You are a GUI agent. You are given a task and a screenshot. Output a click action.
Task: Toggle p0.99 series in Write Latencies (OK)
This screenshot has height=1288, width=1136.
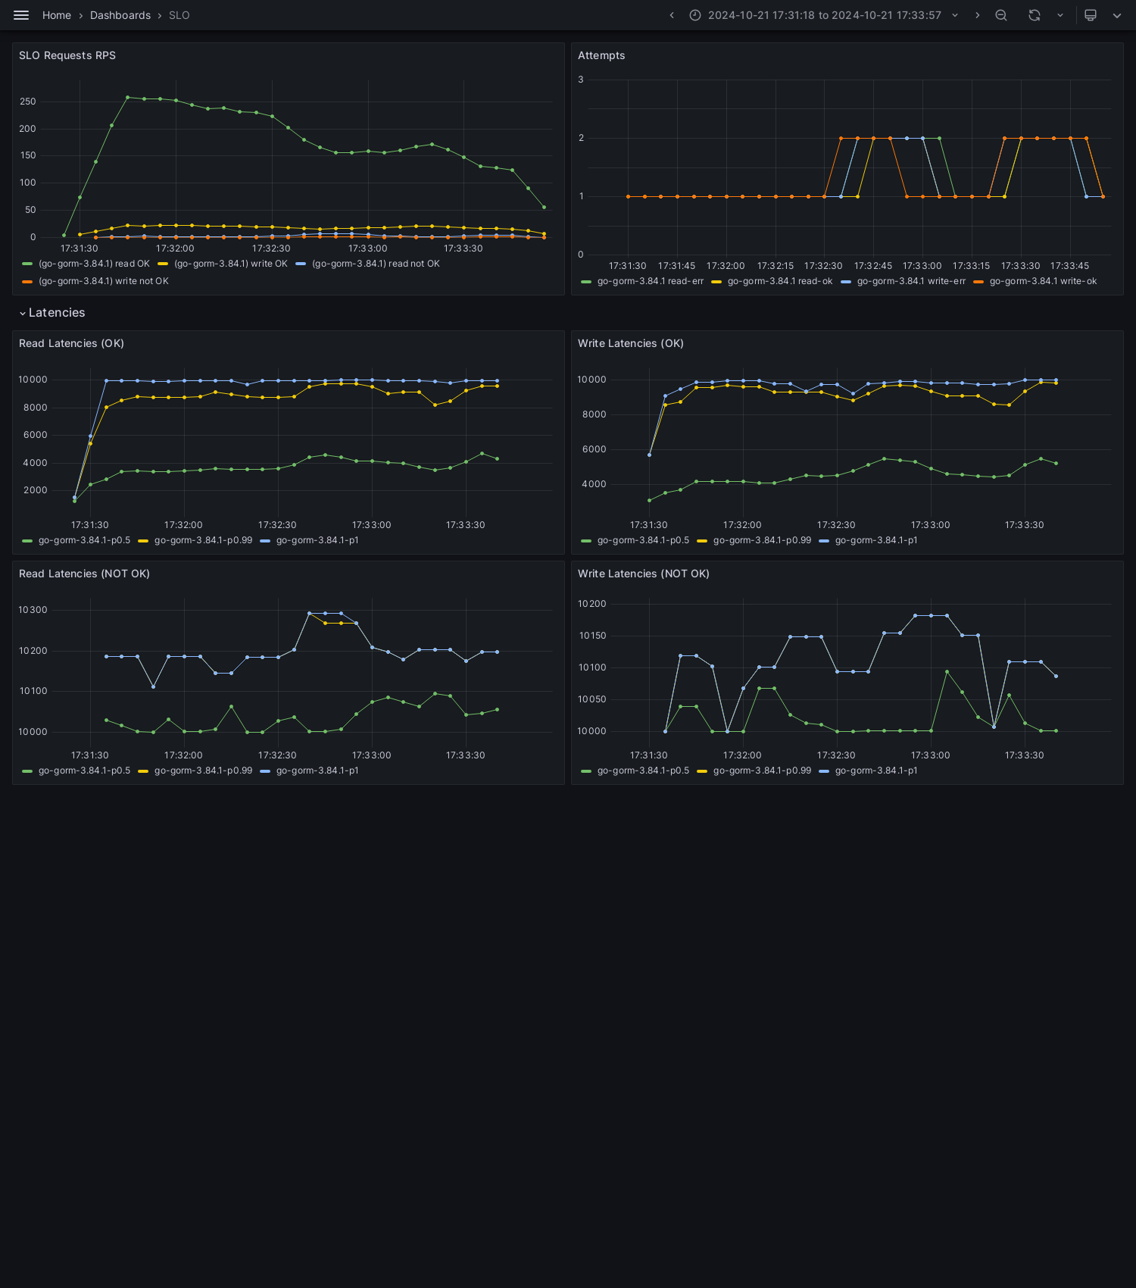click(x=762, y=540)
